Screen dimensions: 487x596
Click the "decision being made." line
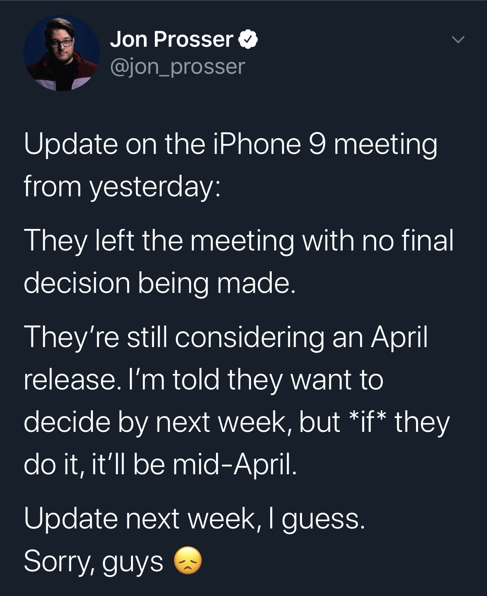(160, 283)
